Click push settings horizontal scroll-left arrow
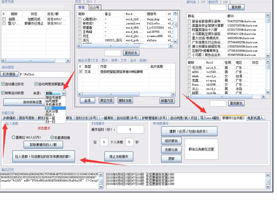 (80, 94)
